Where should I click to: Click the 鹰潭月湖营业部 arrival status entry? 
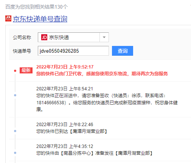[x=71, y=131]
